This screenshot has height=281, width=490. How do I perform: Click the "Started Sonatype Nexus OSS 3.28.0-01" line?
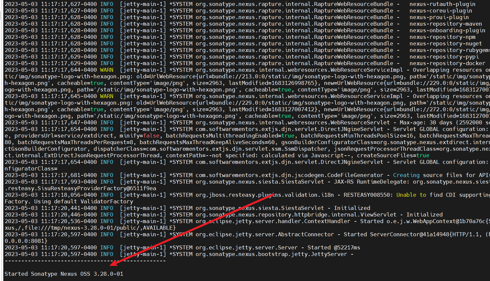pos(64,274)
